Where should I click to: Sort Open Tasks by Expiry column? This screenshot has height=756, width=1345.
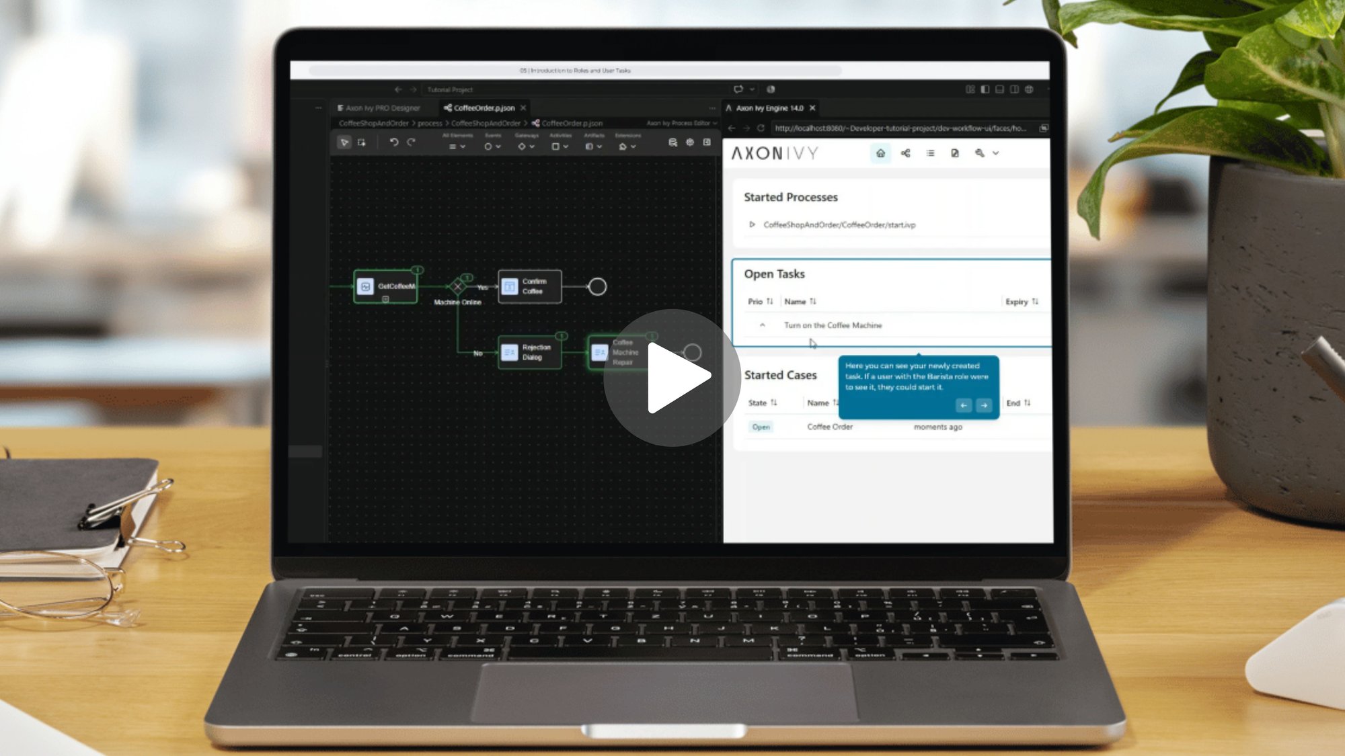pos(1022,302)
